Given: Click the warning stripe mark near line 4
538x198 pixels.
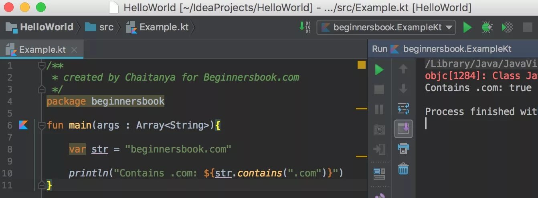Looking at the screenshot, I should click(362, 108).
